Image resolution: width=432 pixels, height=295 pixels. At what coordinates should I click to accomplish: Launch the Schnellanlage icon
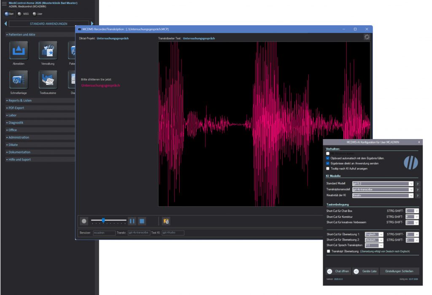point(19,80)
